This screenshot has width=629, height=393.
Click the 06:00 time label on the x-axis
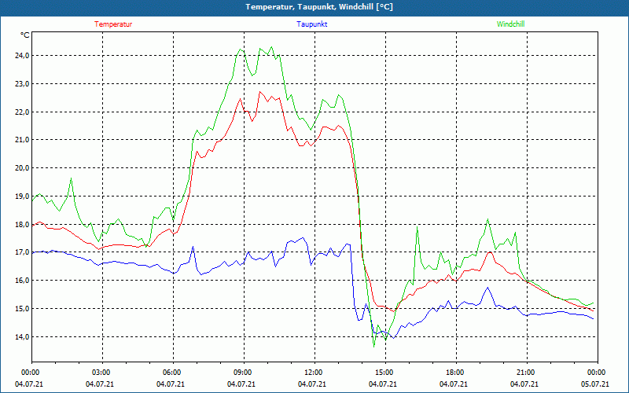(171, 373)
